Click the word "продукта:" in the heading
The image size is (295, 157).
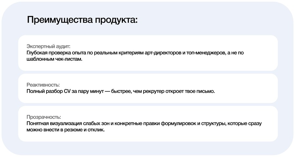(x=116, y=20)
